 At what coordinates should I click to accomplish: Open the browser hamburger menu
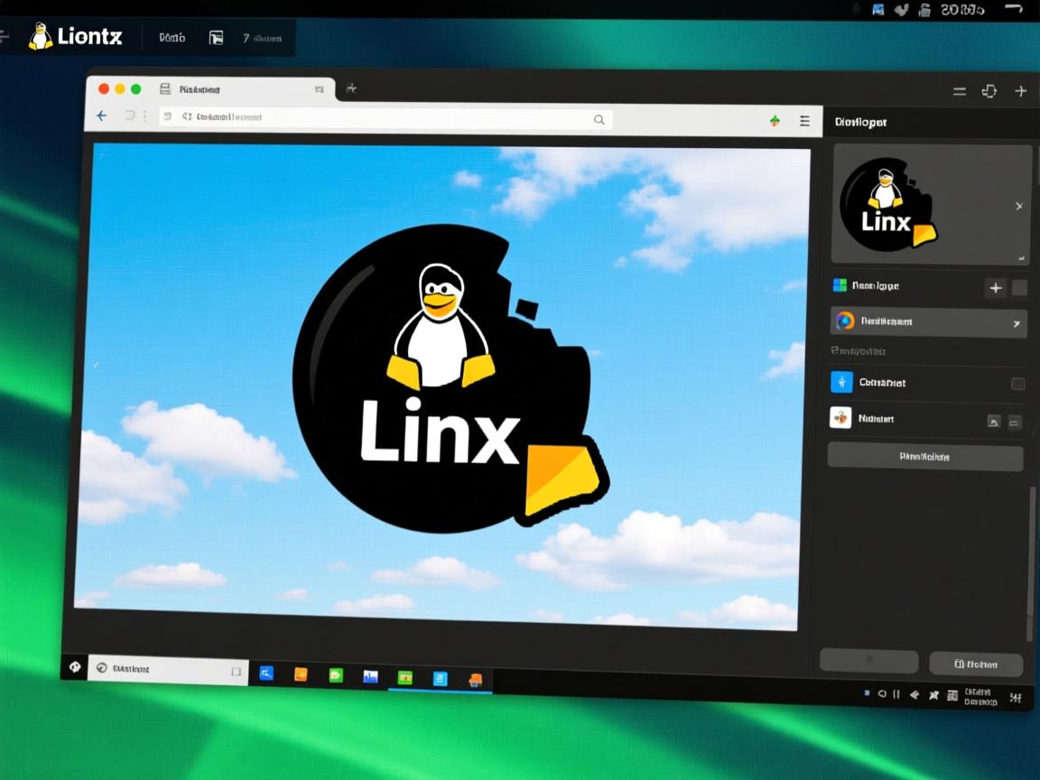(804, 120)
